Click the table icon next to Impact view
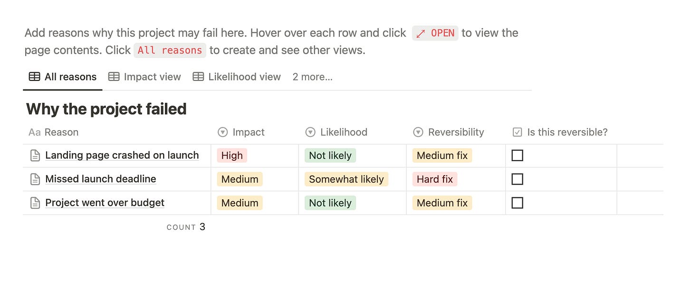This screenshot has width=692, height=282. [113, 77]
